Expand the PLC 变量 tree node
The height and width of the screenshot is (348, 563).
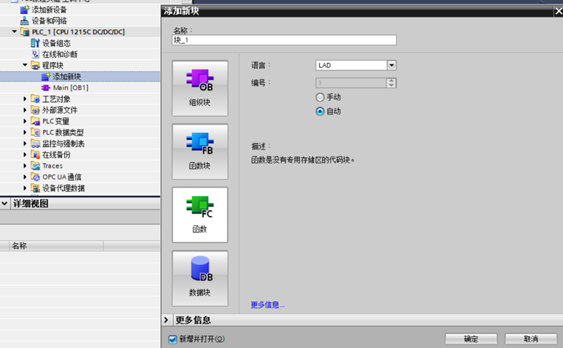point(25,121)
